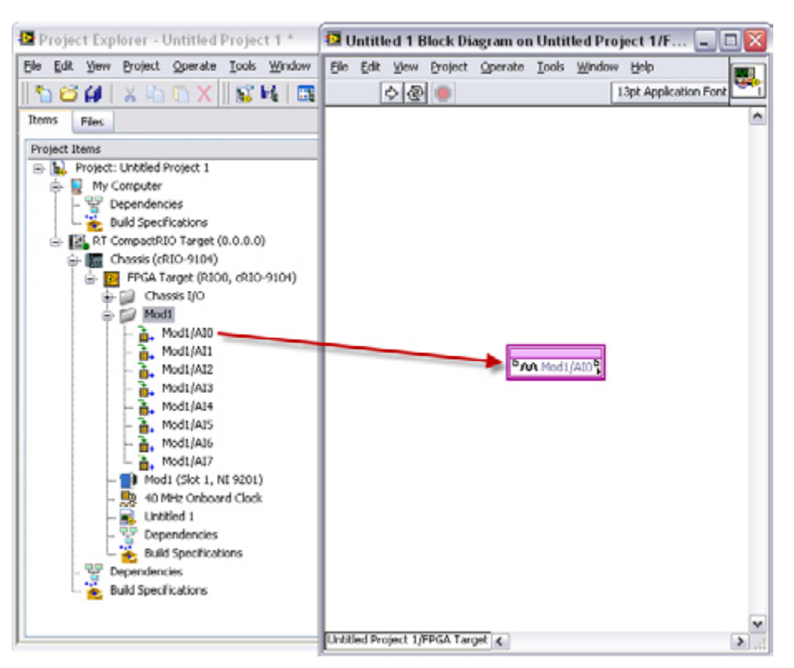Select Dependencies under FPGA Target
The width and height of the screenshot is (794, 668).
coord(181,535)
